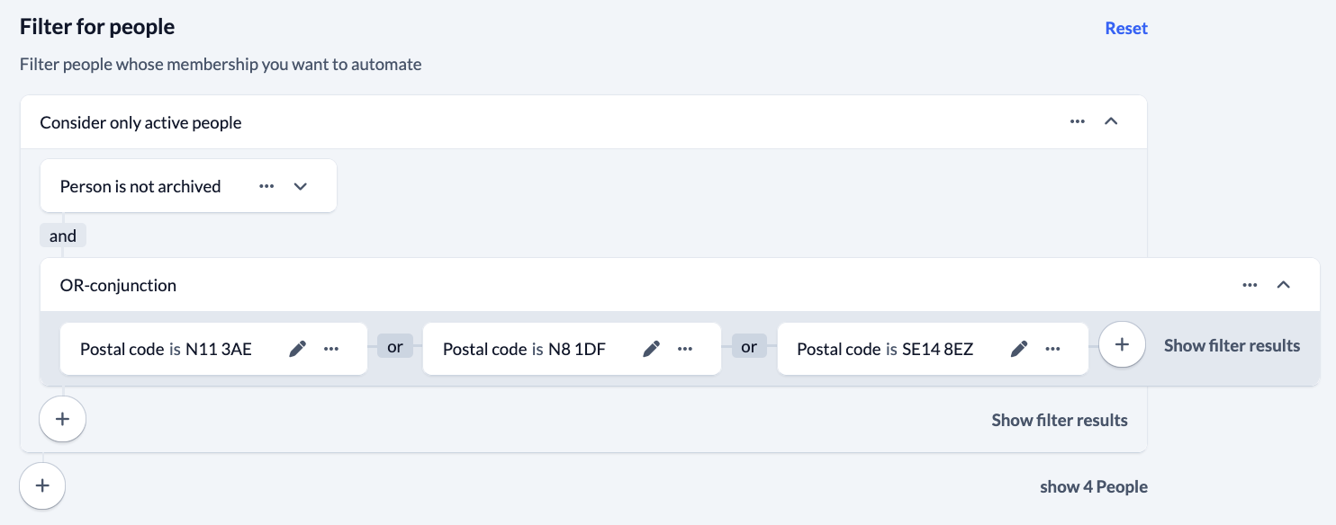The width and height of the screenshot is (1336, 525).
Task: Reset the people filter
Action: tap(1126, 28)
